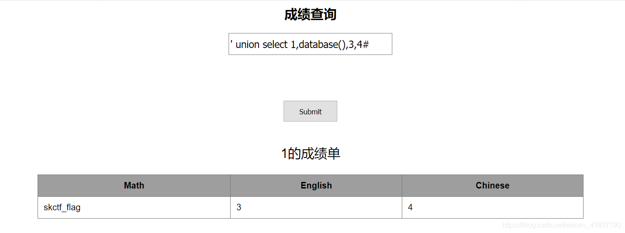This screenshot has width=625, height=233.
Task: Click the cell containing value 4
Action: point(493,207)
